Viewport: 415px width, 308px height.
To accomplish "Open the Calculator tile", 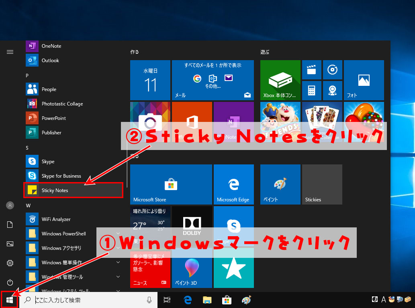I will pyautogui.click(x=311, y=91).
